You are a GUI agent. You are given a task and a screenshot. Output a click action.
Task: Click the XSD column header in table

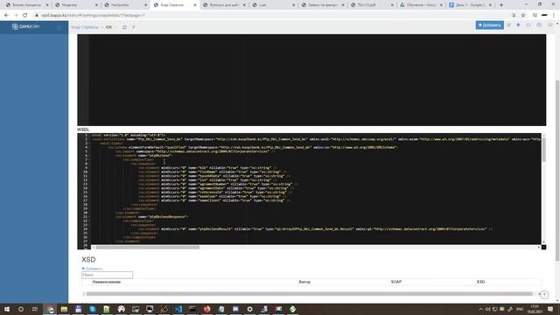click(480, 282)
